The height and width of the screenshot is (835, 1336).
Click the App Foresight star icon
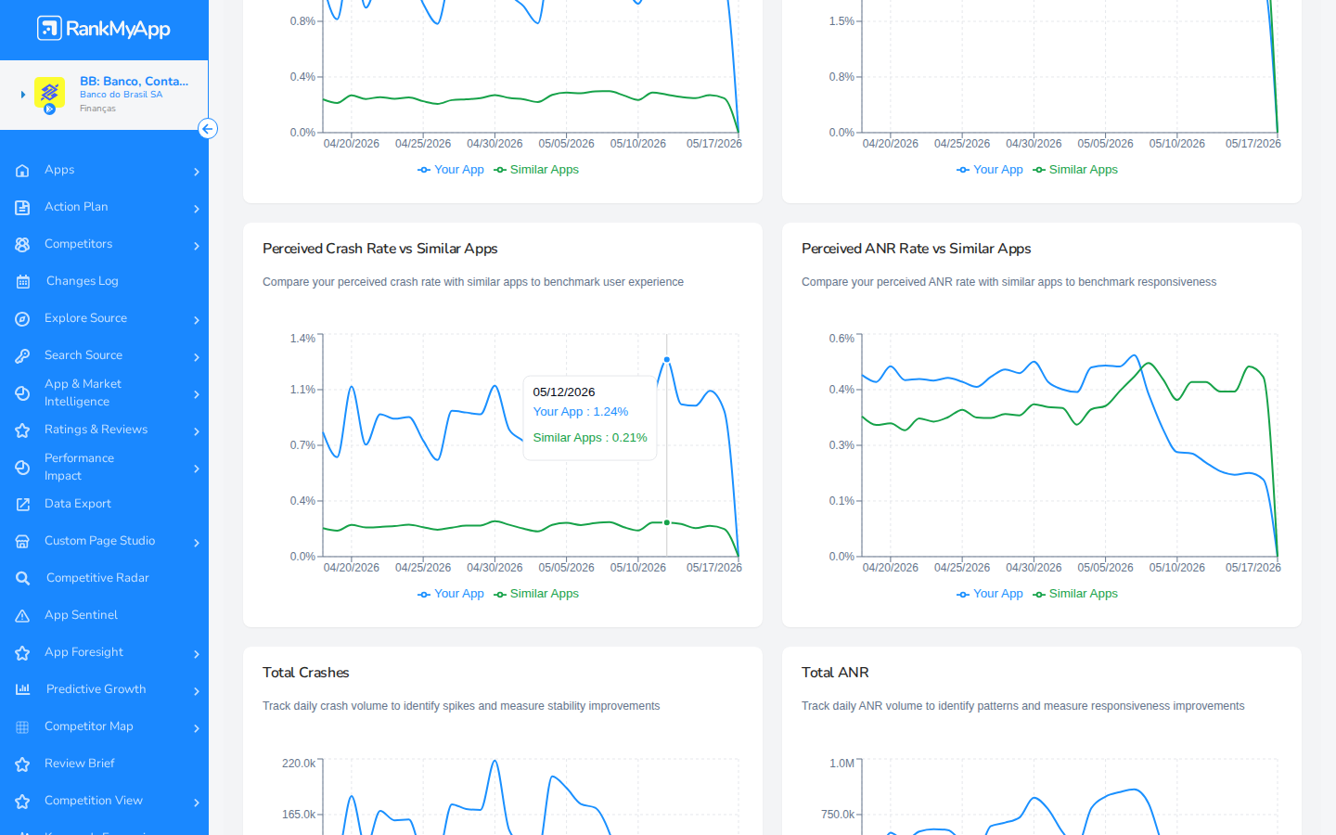[22, 653]
